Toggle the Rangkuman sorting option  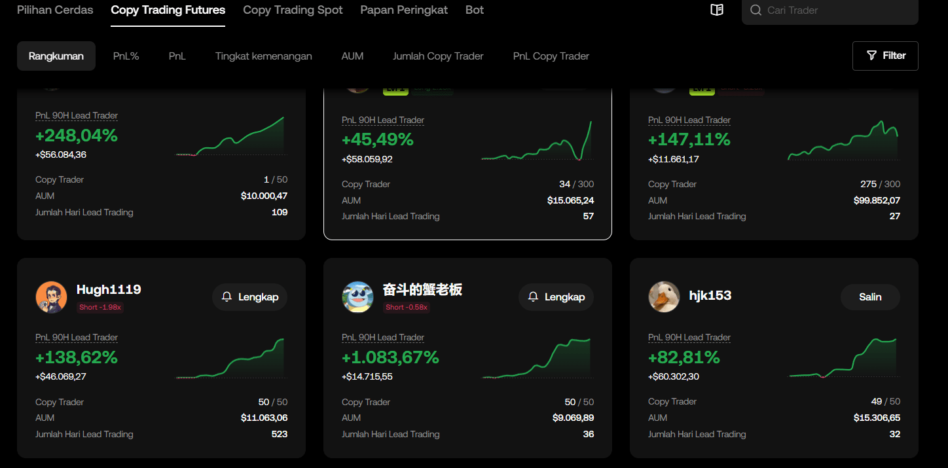click(56, 56)
